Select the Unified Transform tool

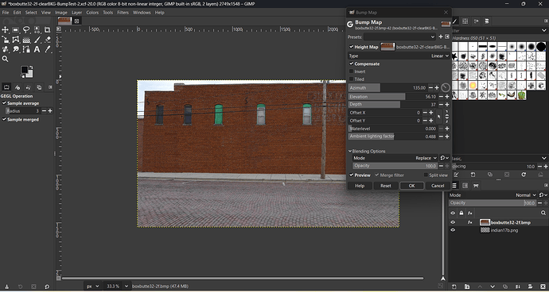pos(6,40)
